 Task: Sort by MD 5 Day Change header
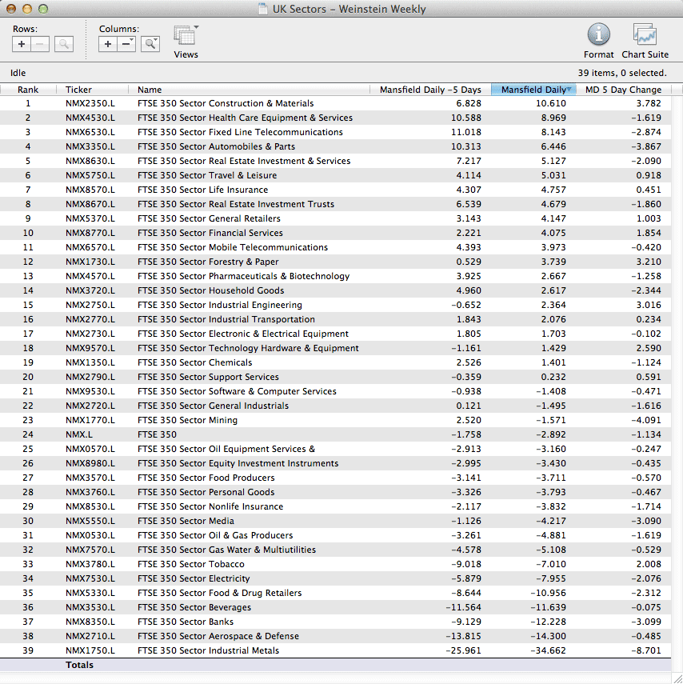623,90
